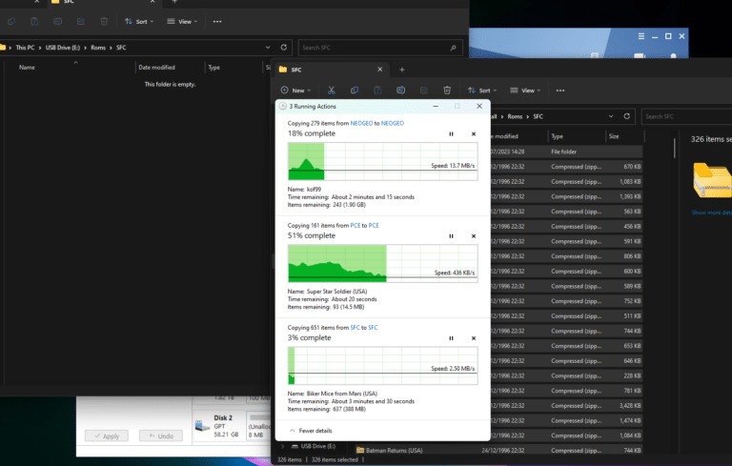The width and height of the screenshot is (732, 466).
Task: Pause the SFC copy operation
Action: point(451,338)
